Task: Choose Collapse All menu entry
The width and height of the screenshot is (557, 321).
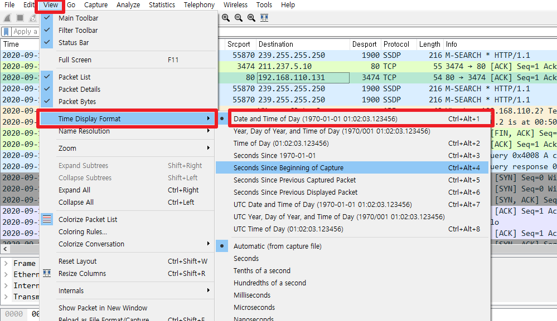Action: coord(127,203)
